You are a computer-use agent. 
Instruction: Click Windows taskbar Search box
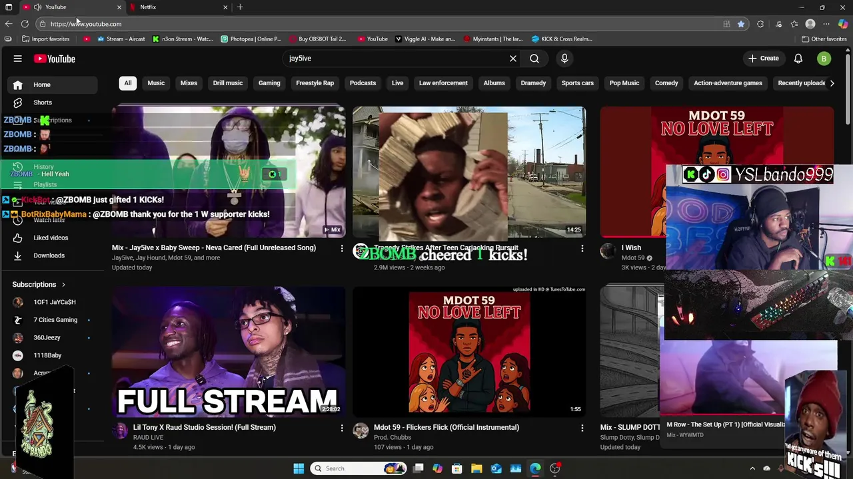click(x=359, y=468)
